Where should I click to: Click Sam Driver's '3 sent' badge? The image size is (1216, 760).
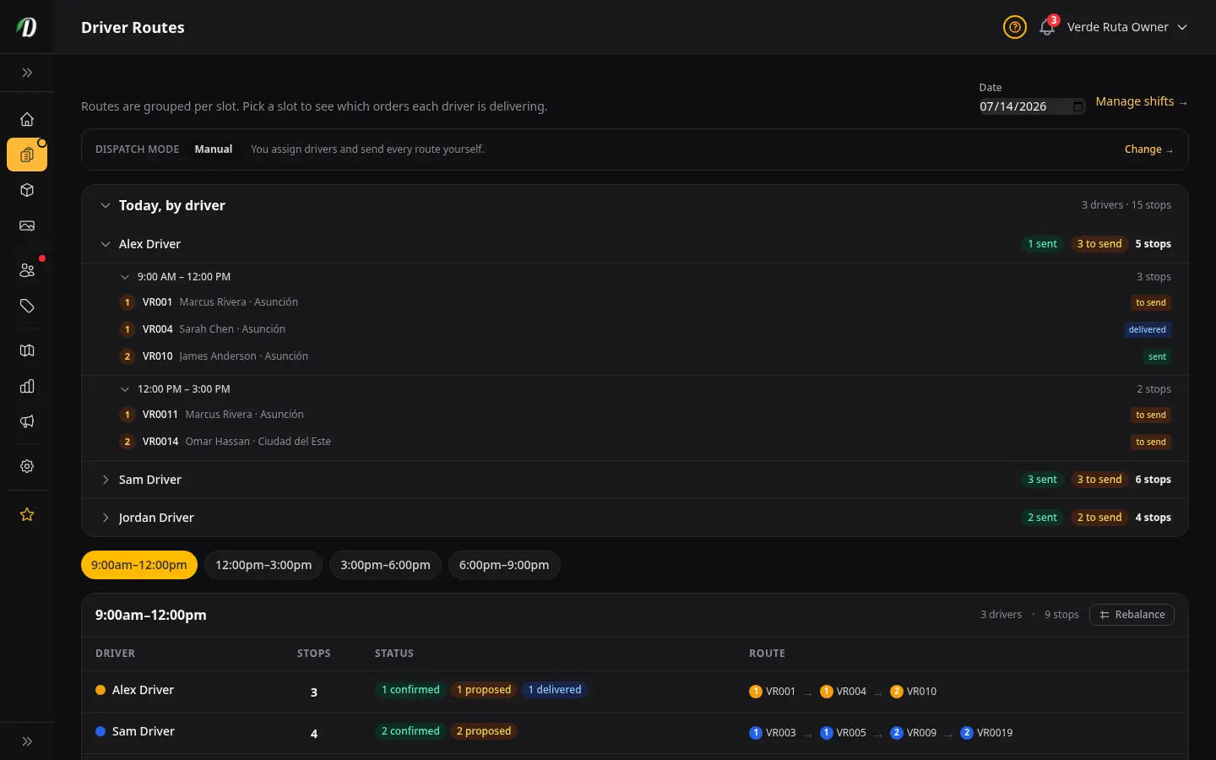(1042, 480)
